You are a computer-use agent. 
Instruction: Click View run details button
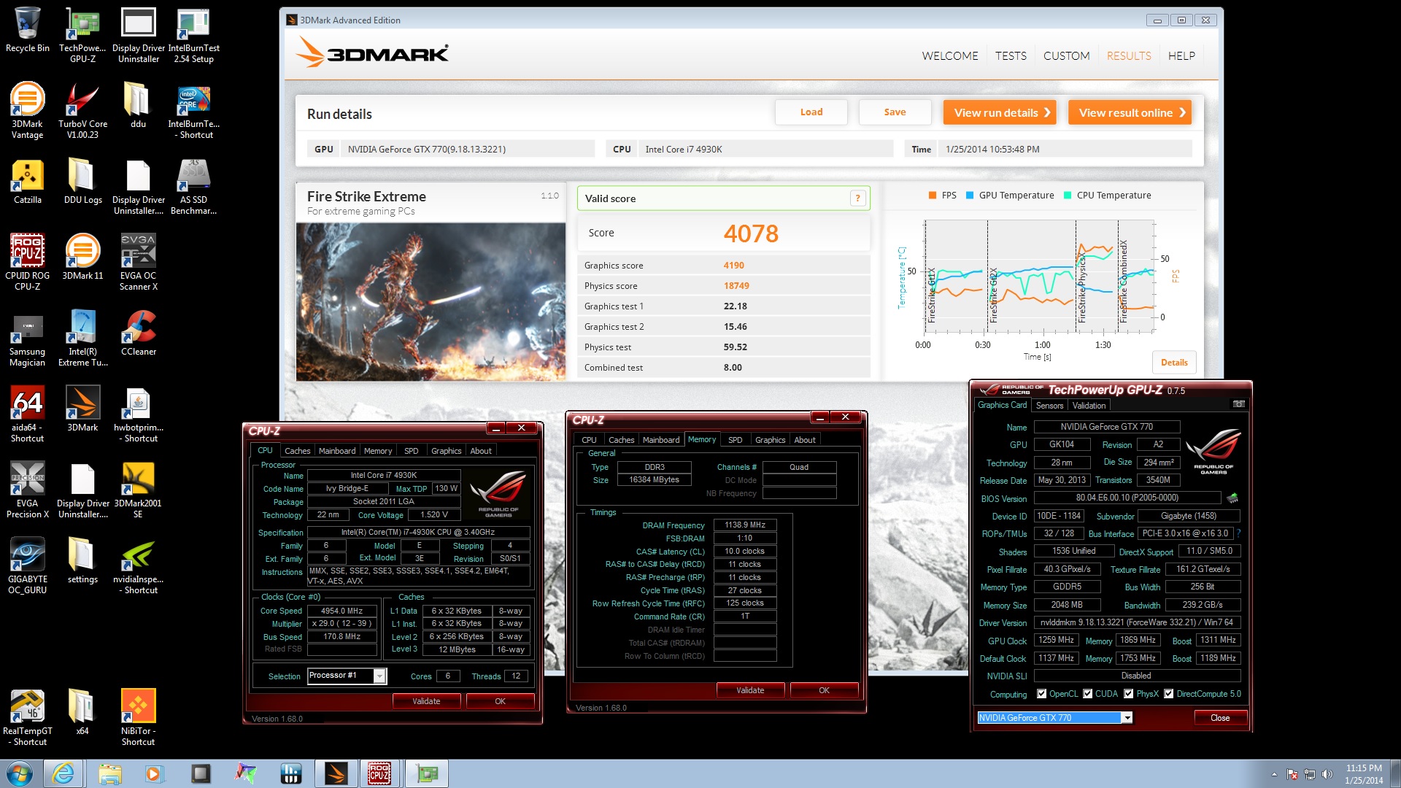point(1000,112)
